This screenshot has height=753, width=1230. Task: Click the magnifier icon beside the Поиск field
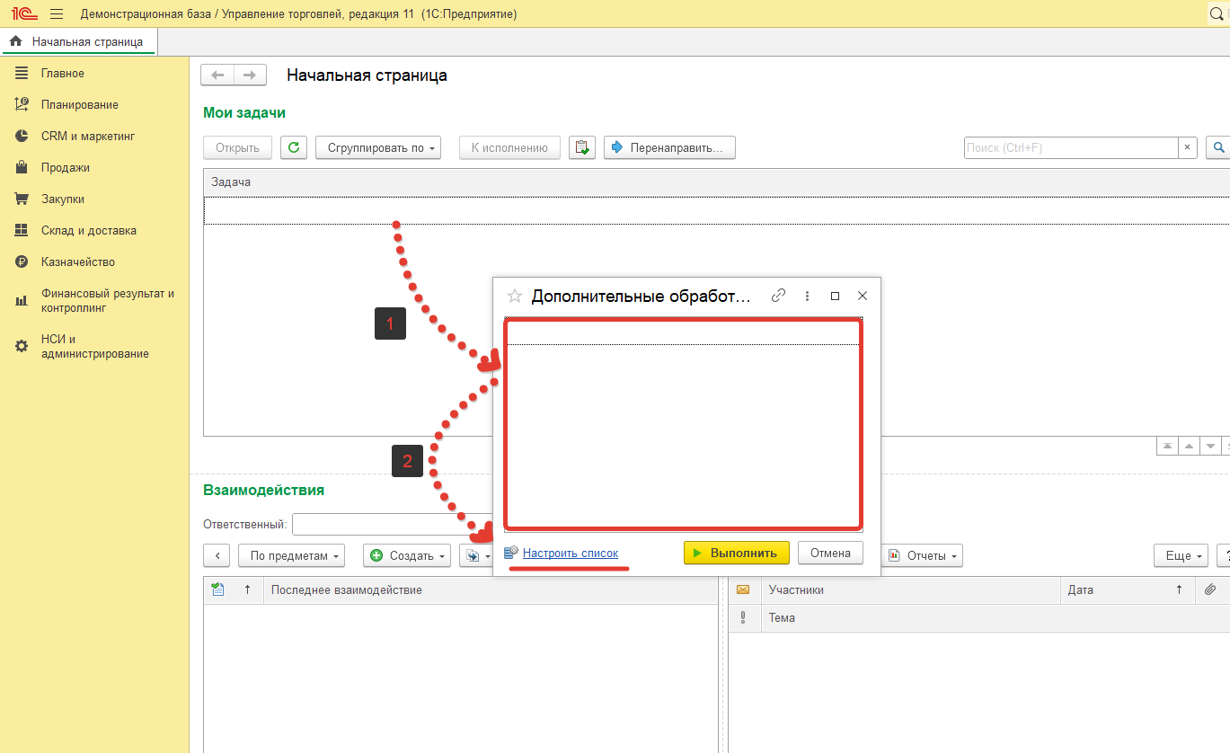point(1218,148)
